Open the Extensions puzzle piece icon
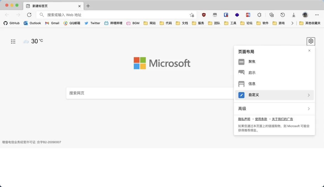 [259, 15]
